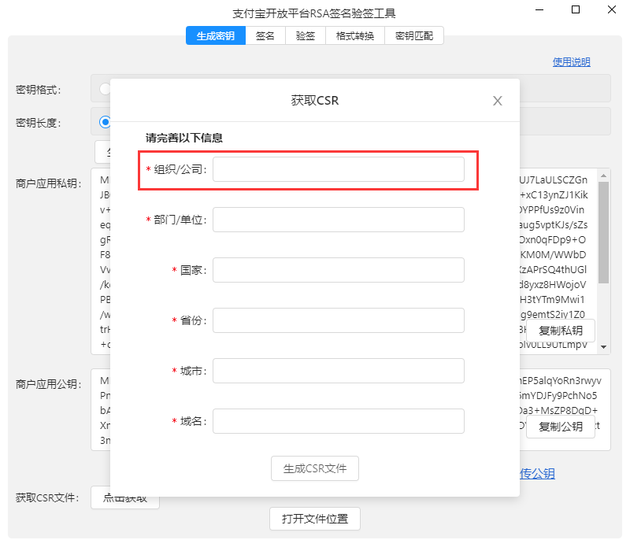Go to the 格式转换 tab

pyautogui.click(x=354, y=35)
